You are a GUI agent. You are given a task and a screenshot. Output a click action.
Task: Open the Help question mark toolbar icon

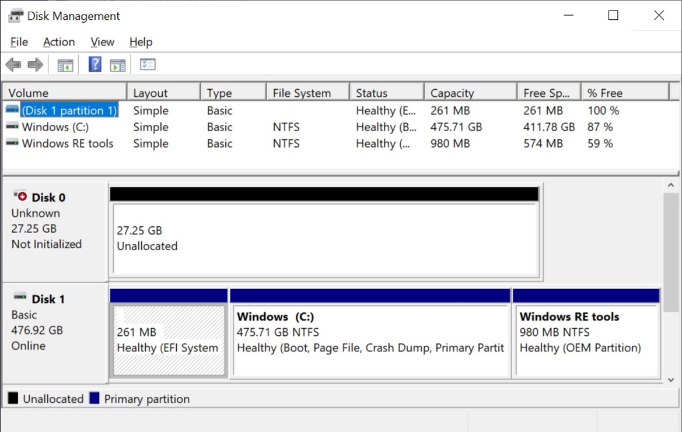(95, 64)
